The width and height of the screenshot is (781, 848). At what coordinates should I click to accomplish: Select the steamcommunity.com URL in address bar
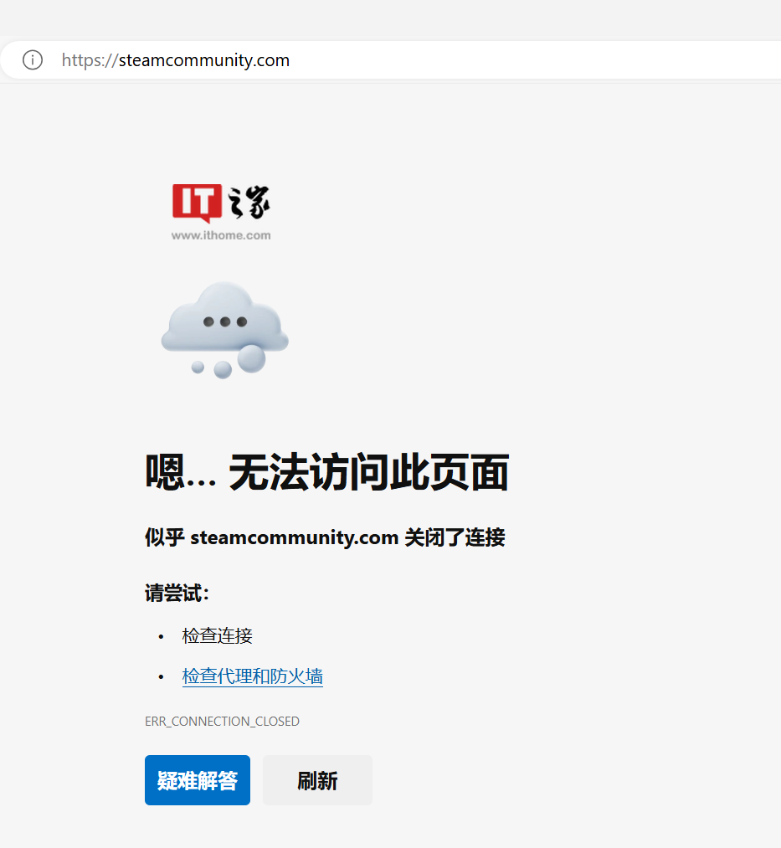[176, 60]
